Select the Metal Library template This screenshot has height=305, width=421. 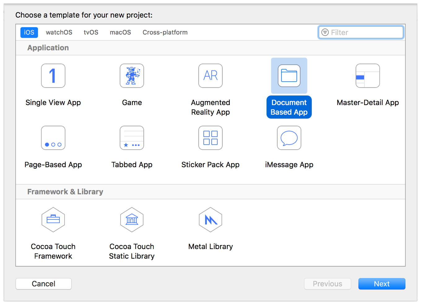pyautogui.click(x=210, y=220)
